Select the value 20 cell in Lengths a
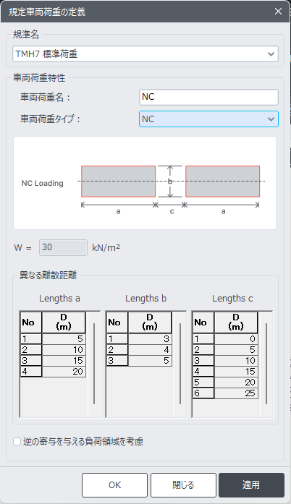The image size is (291, 504). pyautogui.click(x=64, y=371)
